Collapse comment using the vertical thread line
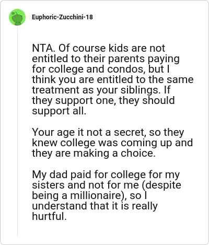The width and height of the screenshot is (209, 245). tap(17, 131)
